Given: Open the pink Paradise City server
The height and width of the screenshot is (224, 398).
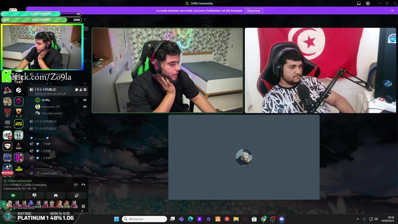Looking at the screenshot, I should 19,101.
